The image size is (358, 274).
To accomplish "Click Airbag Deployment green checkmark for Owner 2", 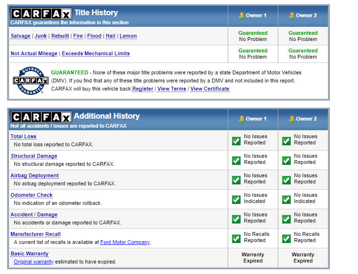I will [x=286, y=180].
